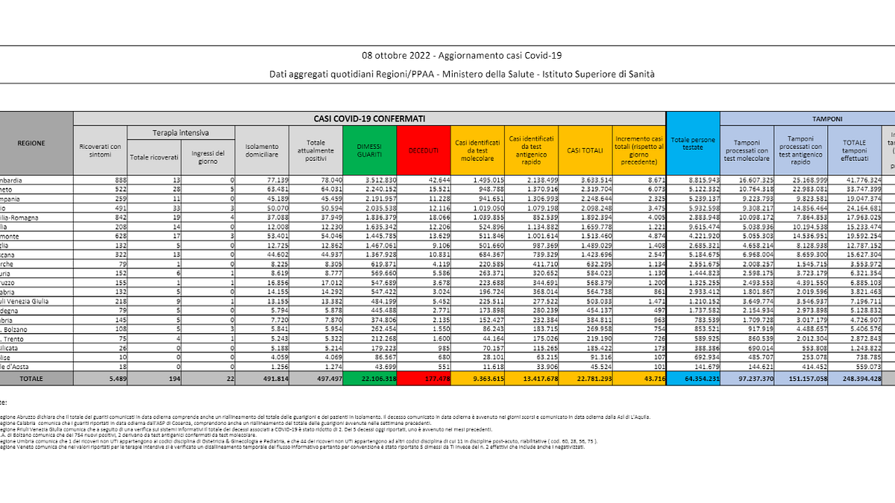Select the blue 'Totale persone testate' header
Screen dimensions: 895x503
tap(693, 143)
